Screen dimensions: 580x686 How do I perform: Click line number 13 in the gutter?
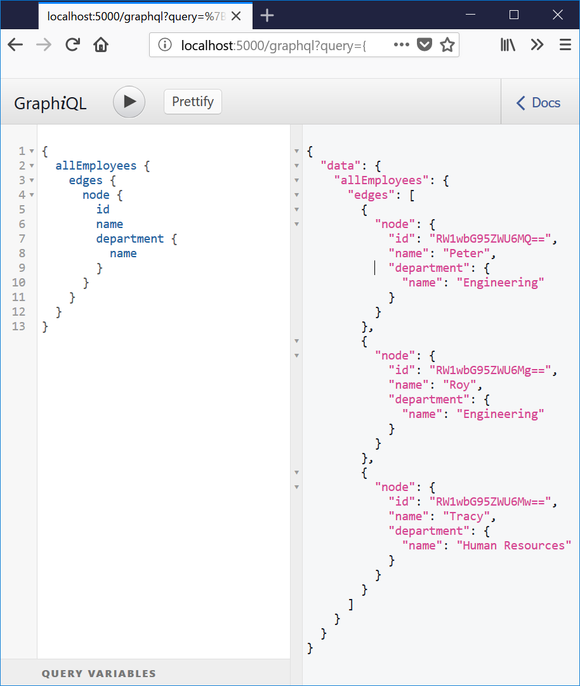[19, 326]
